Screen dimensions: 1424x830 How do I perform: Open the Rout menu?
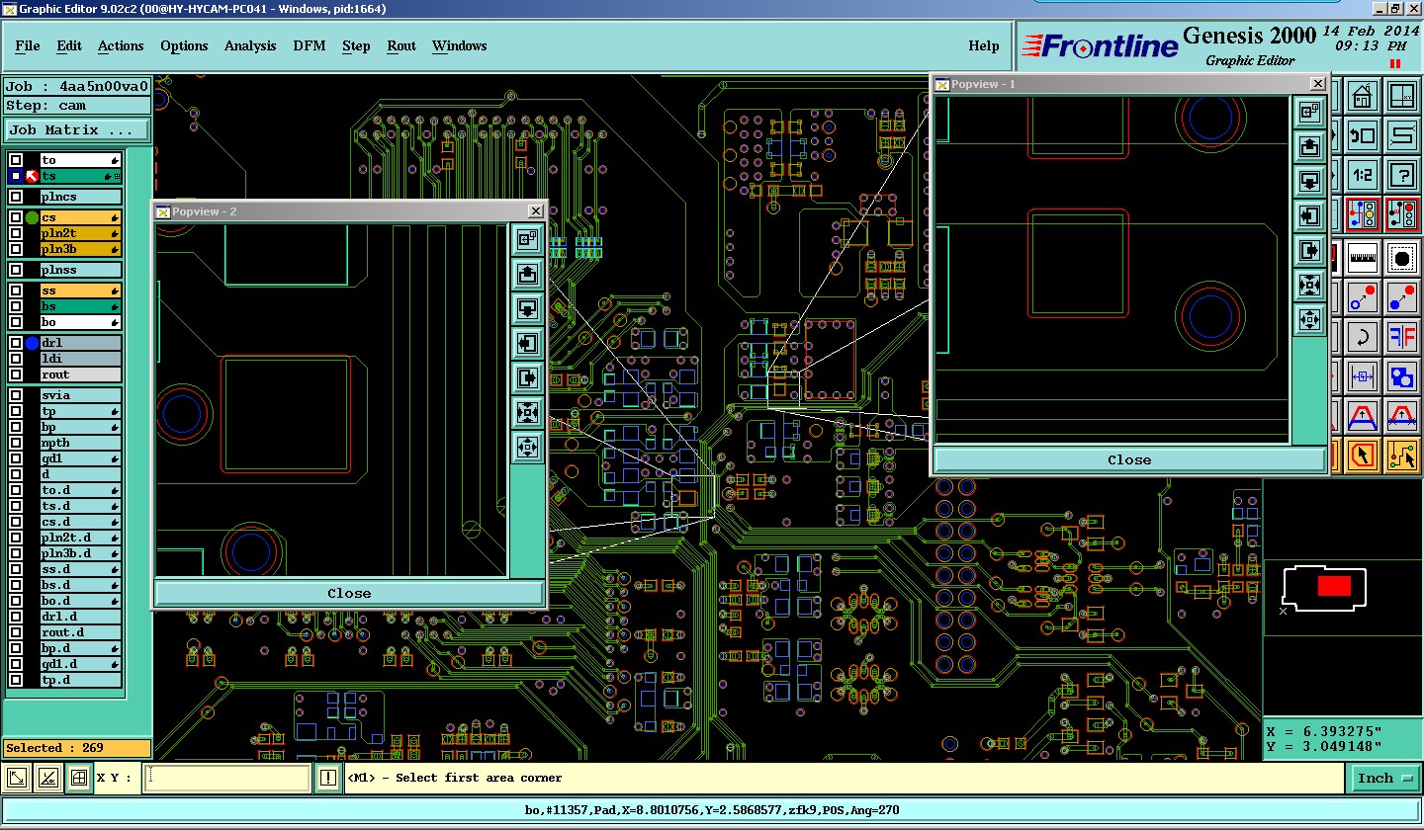401,45
